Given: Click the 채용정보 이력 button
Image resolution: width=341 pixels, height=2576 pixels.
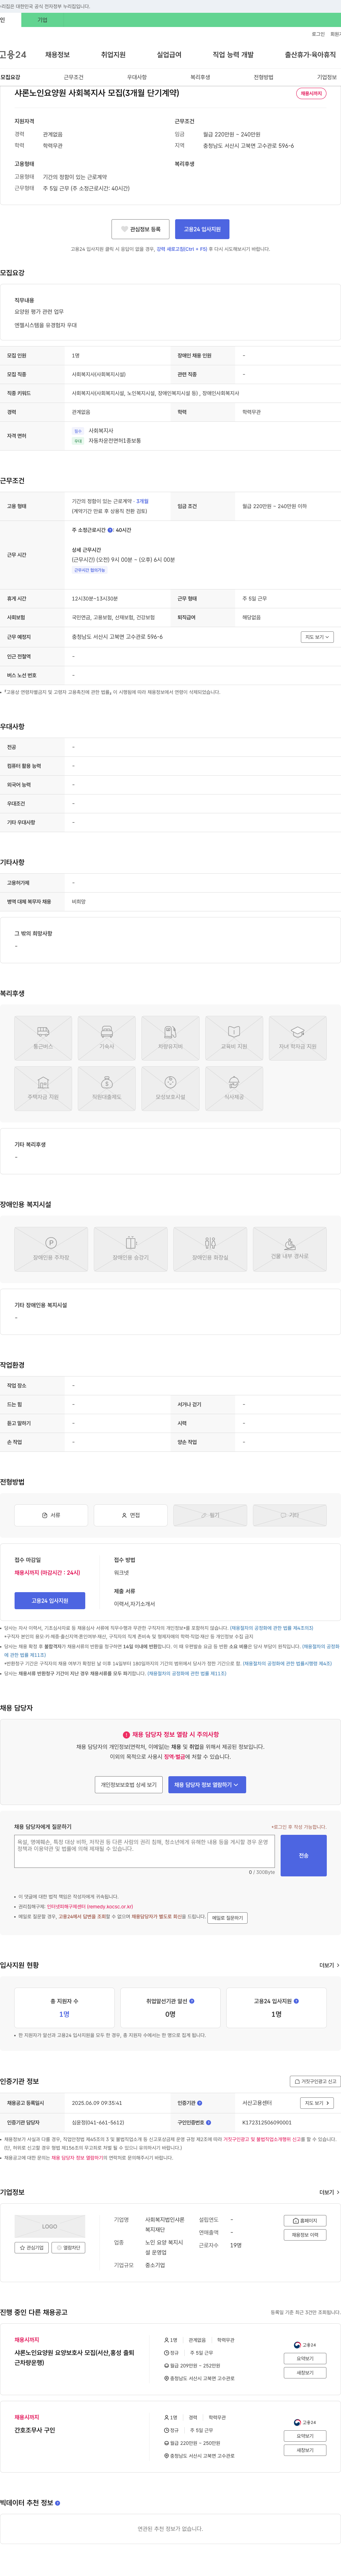Looking at the screenshot, I should [x=305, y=2235].
